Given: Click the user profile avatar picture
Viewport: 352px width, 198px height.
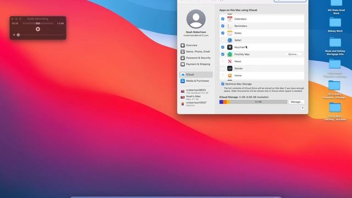Looking at the screenshot, I should 196,19.
